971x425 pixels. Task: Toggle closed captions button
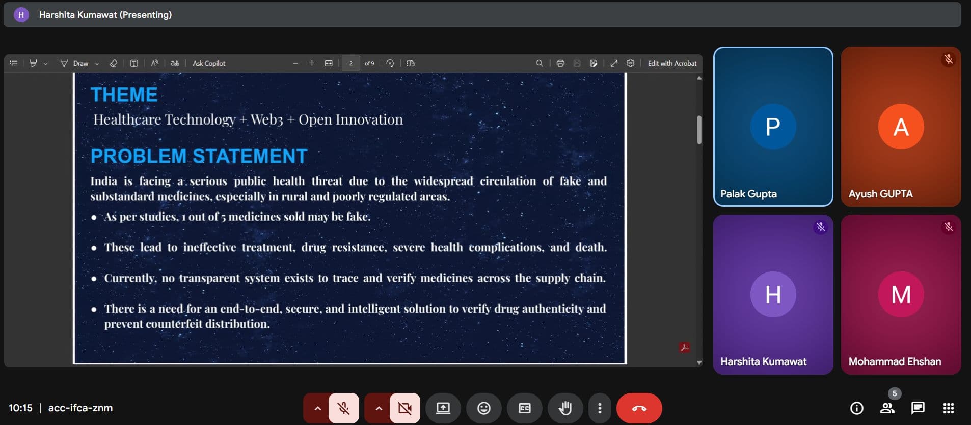pyautogui.click(x=524, y=408)
